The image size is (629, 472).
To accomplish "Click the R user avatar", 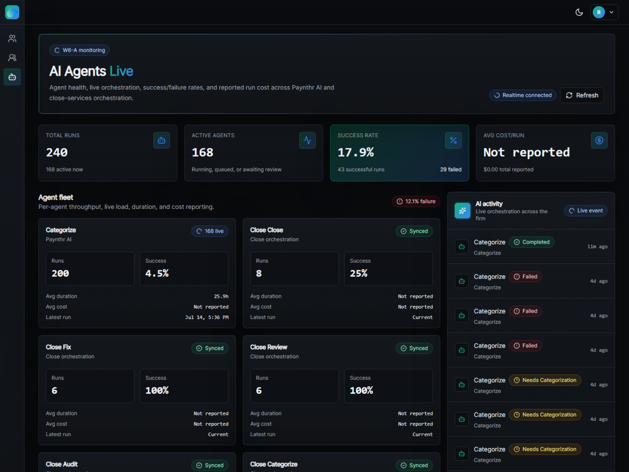I will (599, 12).
